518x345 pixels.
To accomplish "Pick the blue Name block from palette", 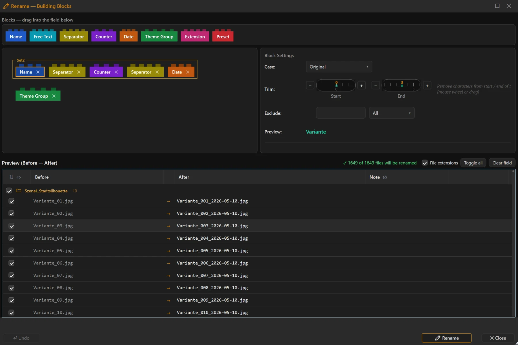I will tap(16, 36).
